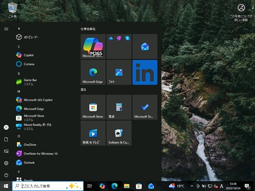Click the Skype icon in the folder tile
This screenshot has height=191, width=255.
coord(127,38)
